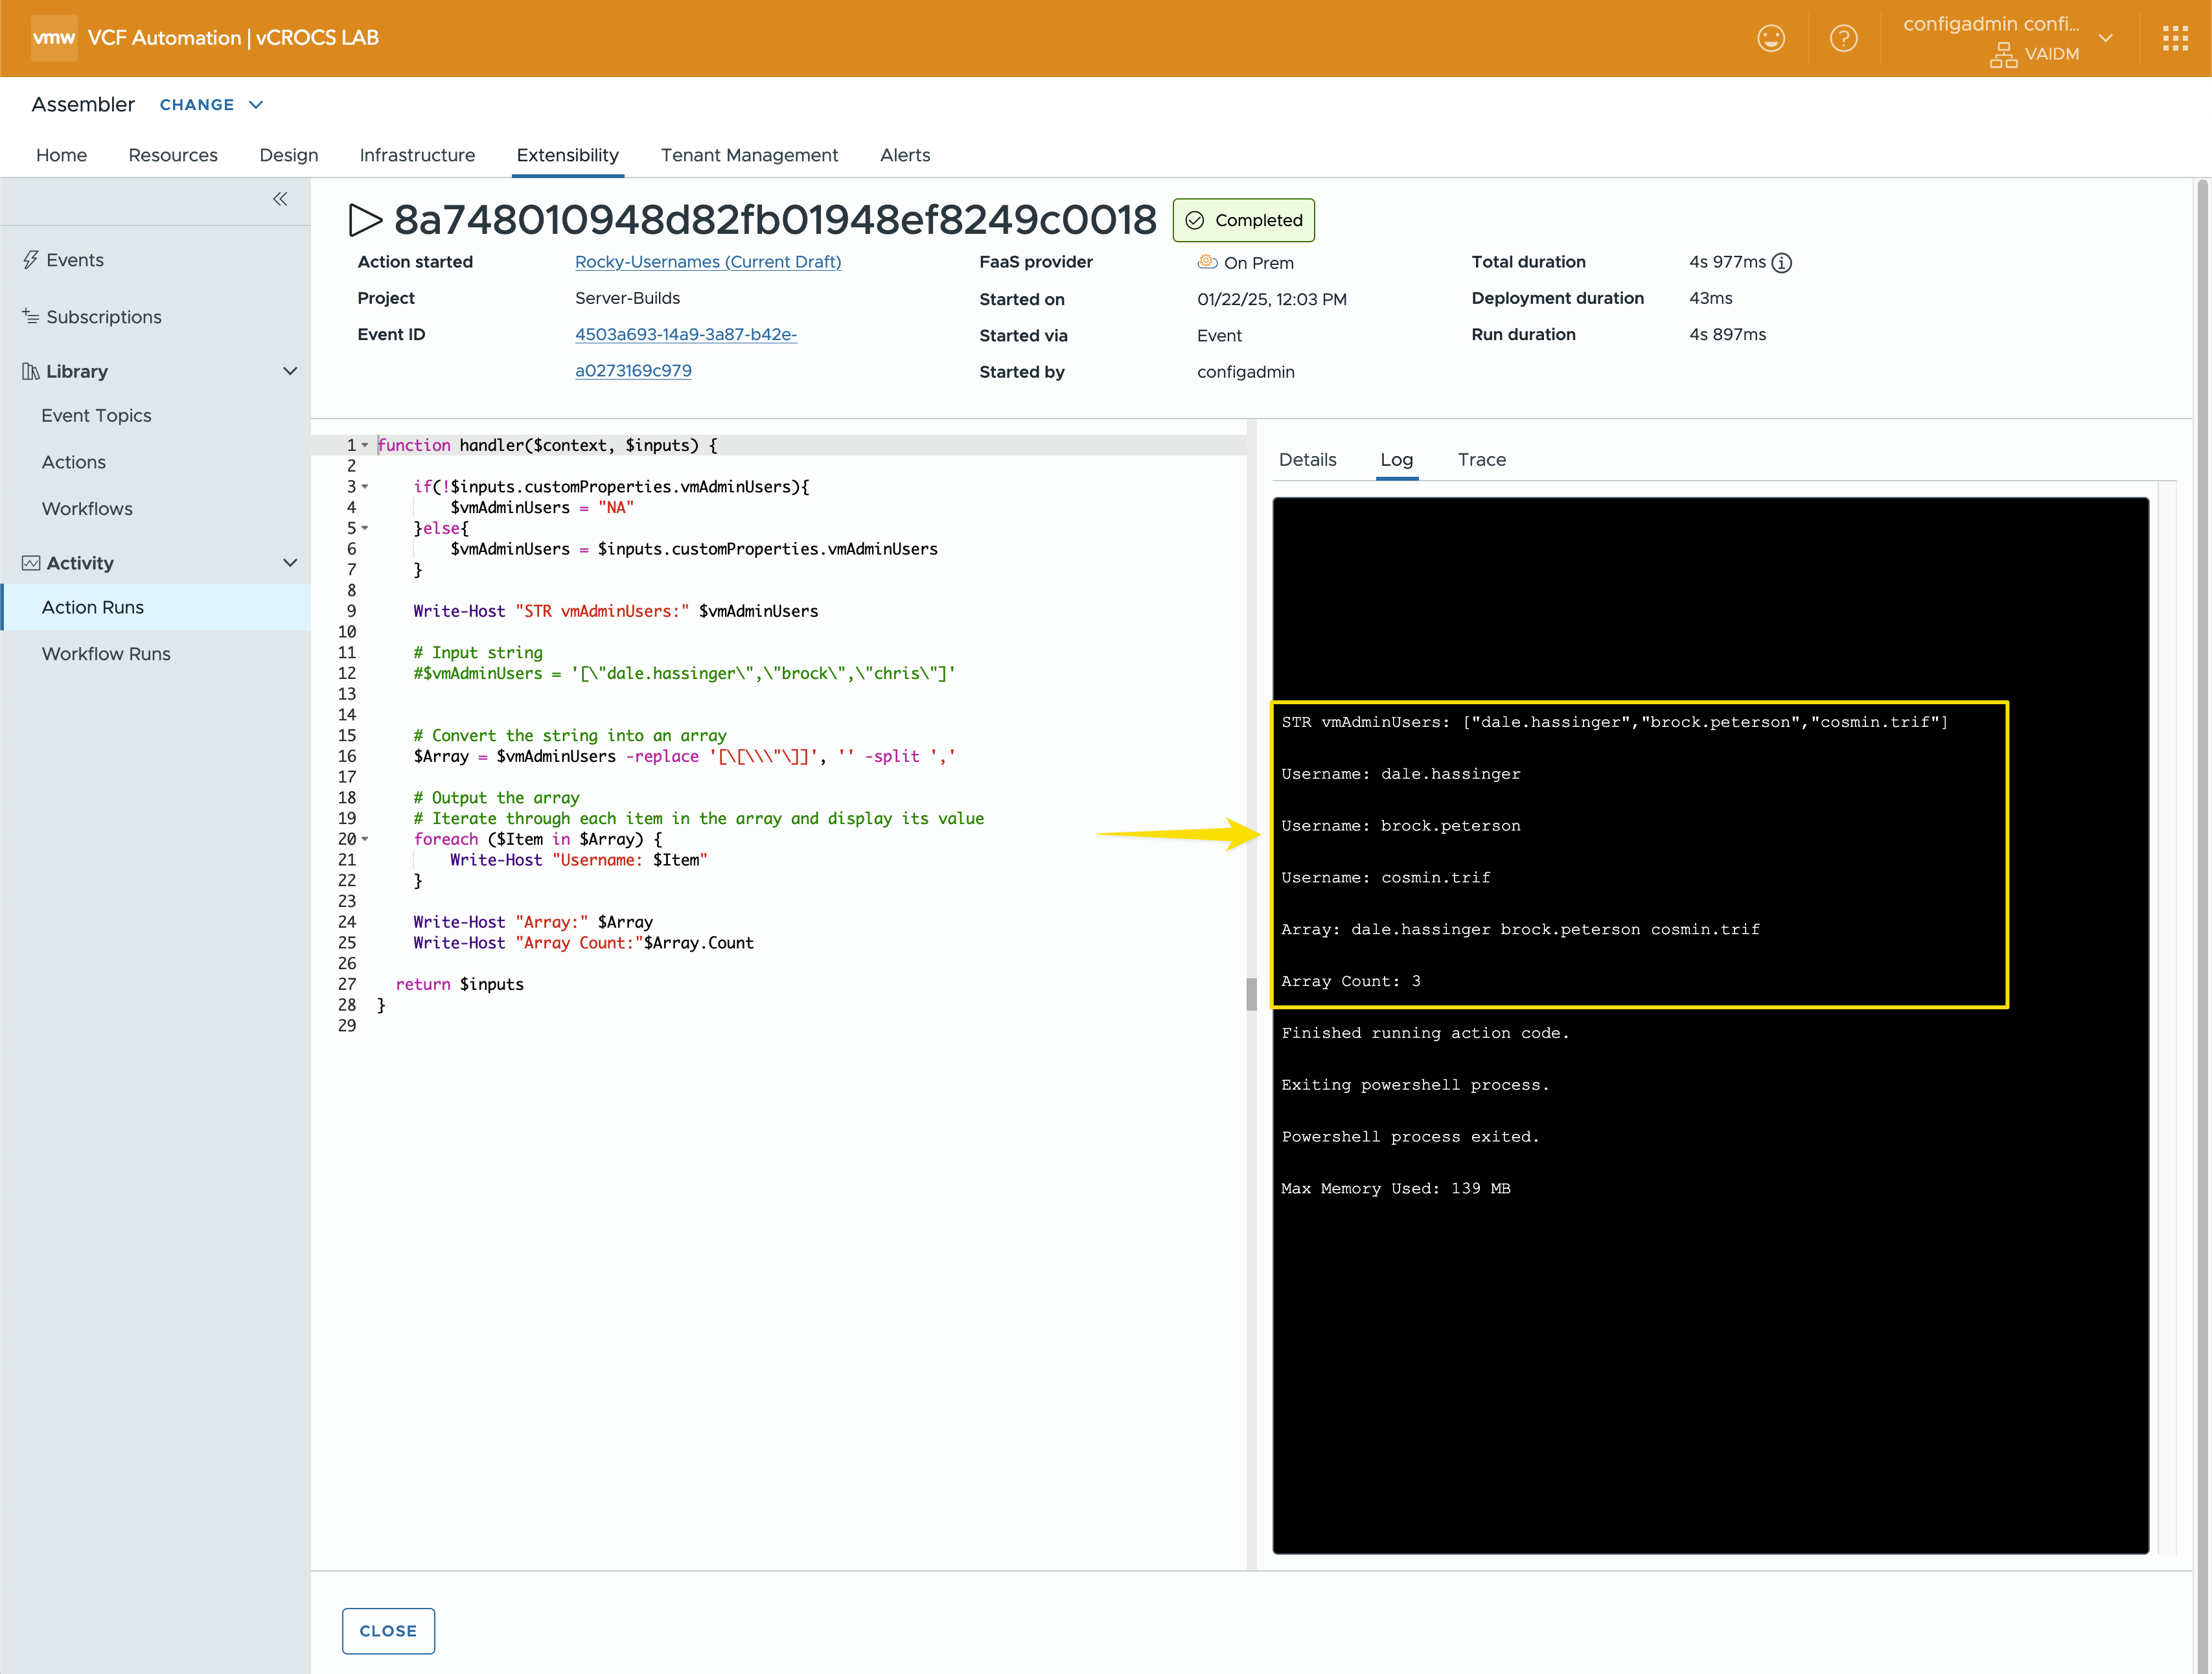This screenshot has height=1674, width=2212.
Task: Click the CLOSE button
Action: (x=388, y=1630)
